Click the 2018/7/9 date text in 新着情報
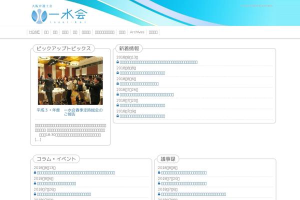300x200 pixels. pyautogui.click(x=126, y=111)
